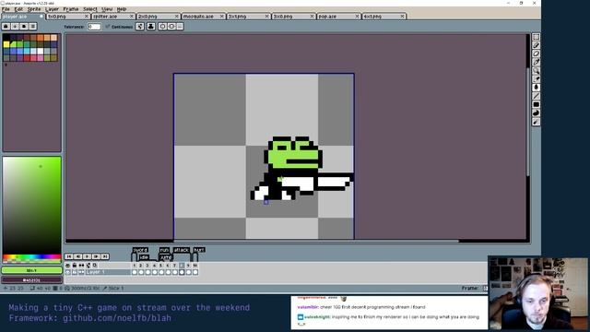This screenshot has height=332, width=590.
Task: Open the Select menu
Action: point(90,9)
